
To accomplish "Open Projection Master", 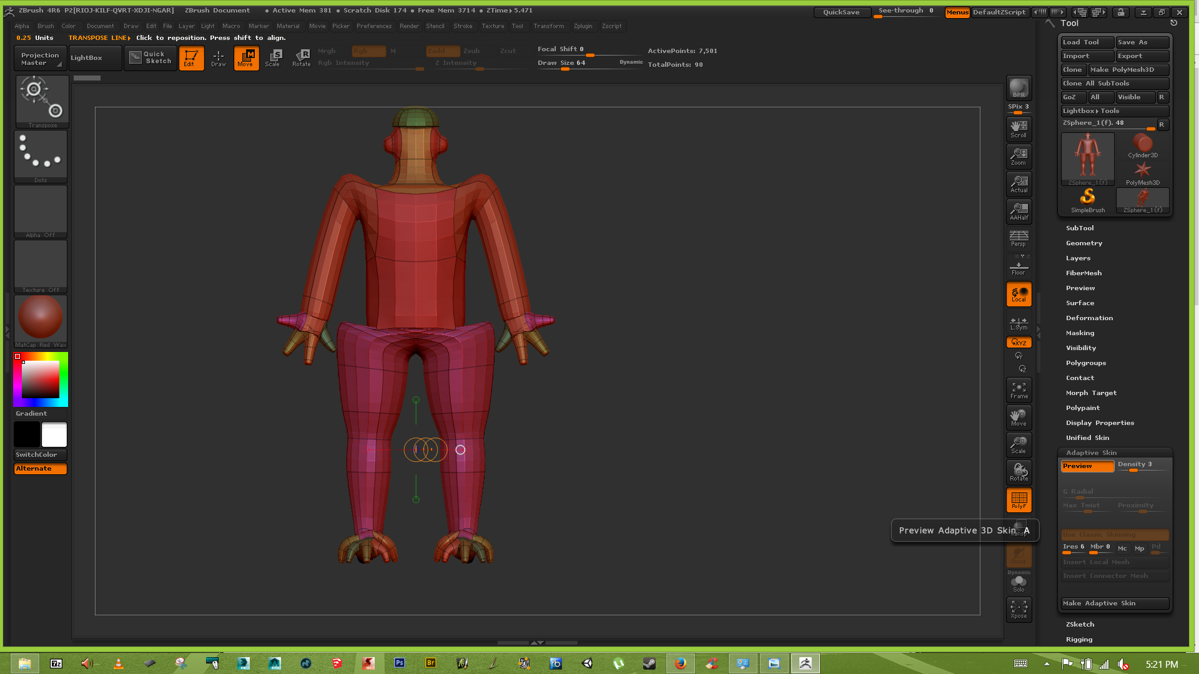I will (x=39, y=57).
